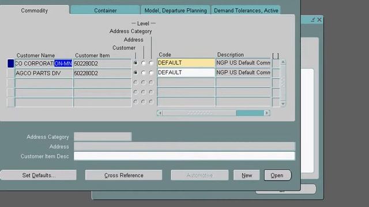
Task: Open the Container tab
Action: 105,10
